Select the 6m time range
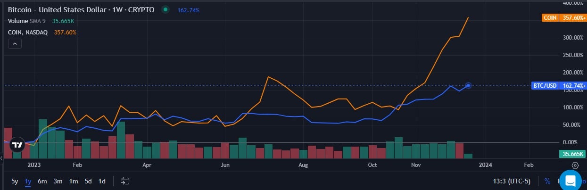This screenshot has height=190, width=587. pyautogui.click(x=42, y=181)
